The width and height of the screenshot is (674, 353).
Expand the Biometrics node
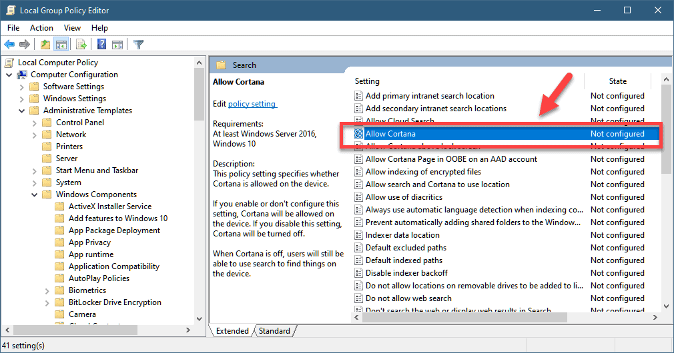coord(47,291)
